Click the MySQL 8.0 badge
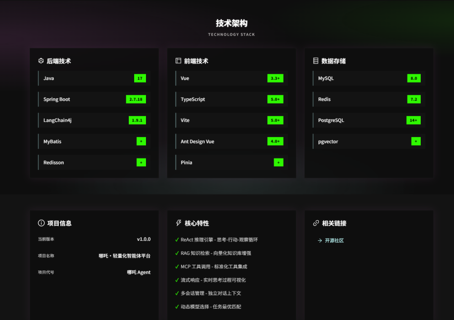This screenshot has width=454, height=320. 414,78
